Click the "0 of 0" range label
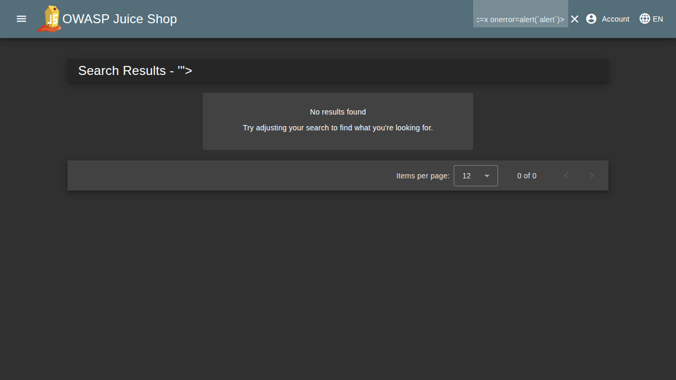This screenshot has height=380, width=676. [527, 176]
